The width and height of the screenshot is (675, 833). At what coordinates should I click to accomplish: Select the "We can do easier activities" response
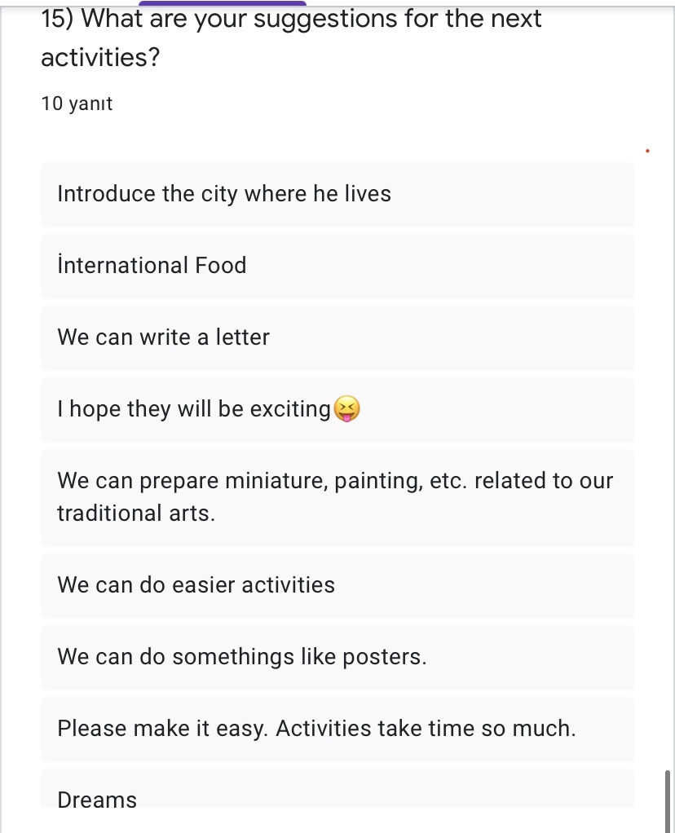pos(196,585)
